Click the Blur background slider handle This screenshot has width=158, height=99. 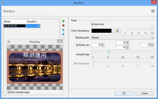tap(93, 61)
